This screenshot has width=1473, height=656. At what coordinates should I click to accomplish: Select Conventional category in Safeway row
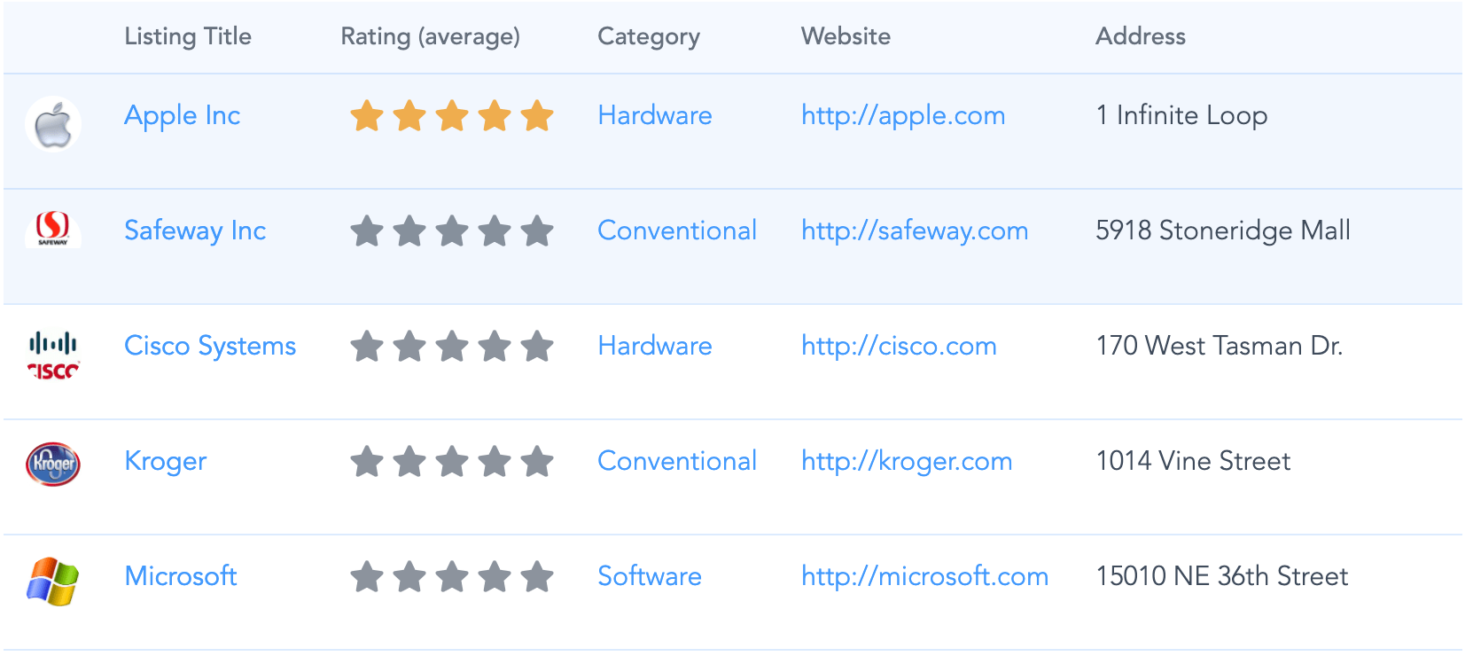[x=677, y=230]
